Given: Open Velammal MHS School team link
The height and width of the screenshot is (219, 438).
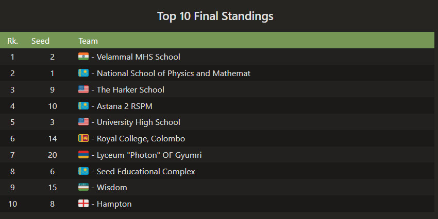Looking at the screenshot, I should [x=138, y=57].
